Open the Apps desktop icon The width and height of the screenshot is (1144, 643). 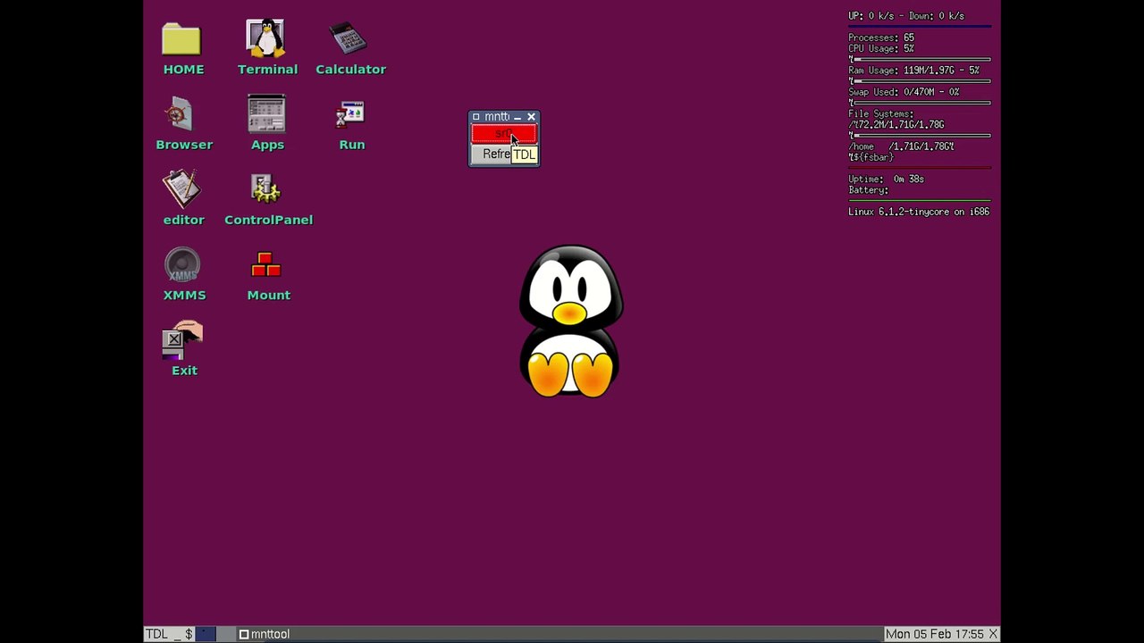(x=267, y=123)
